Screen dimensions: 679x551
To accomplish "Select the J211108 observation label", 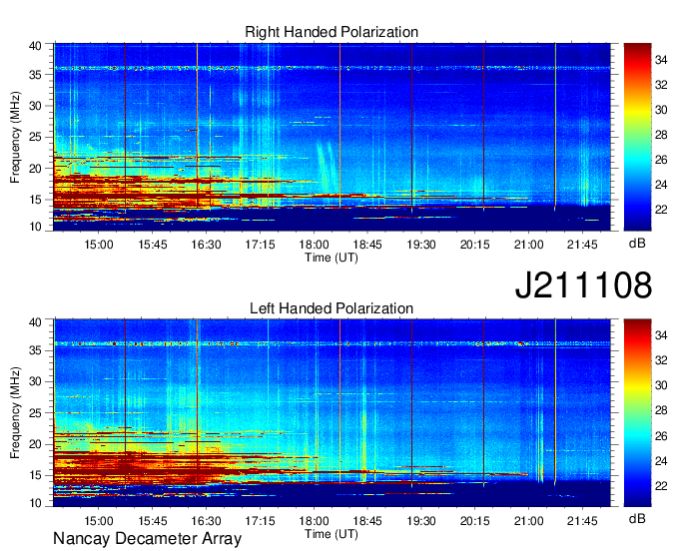I will point(583,285).
